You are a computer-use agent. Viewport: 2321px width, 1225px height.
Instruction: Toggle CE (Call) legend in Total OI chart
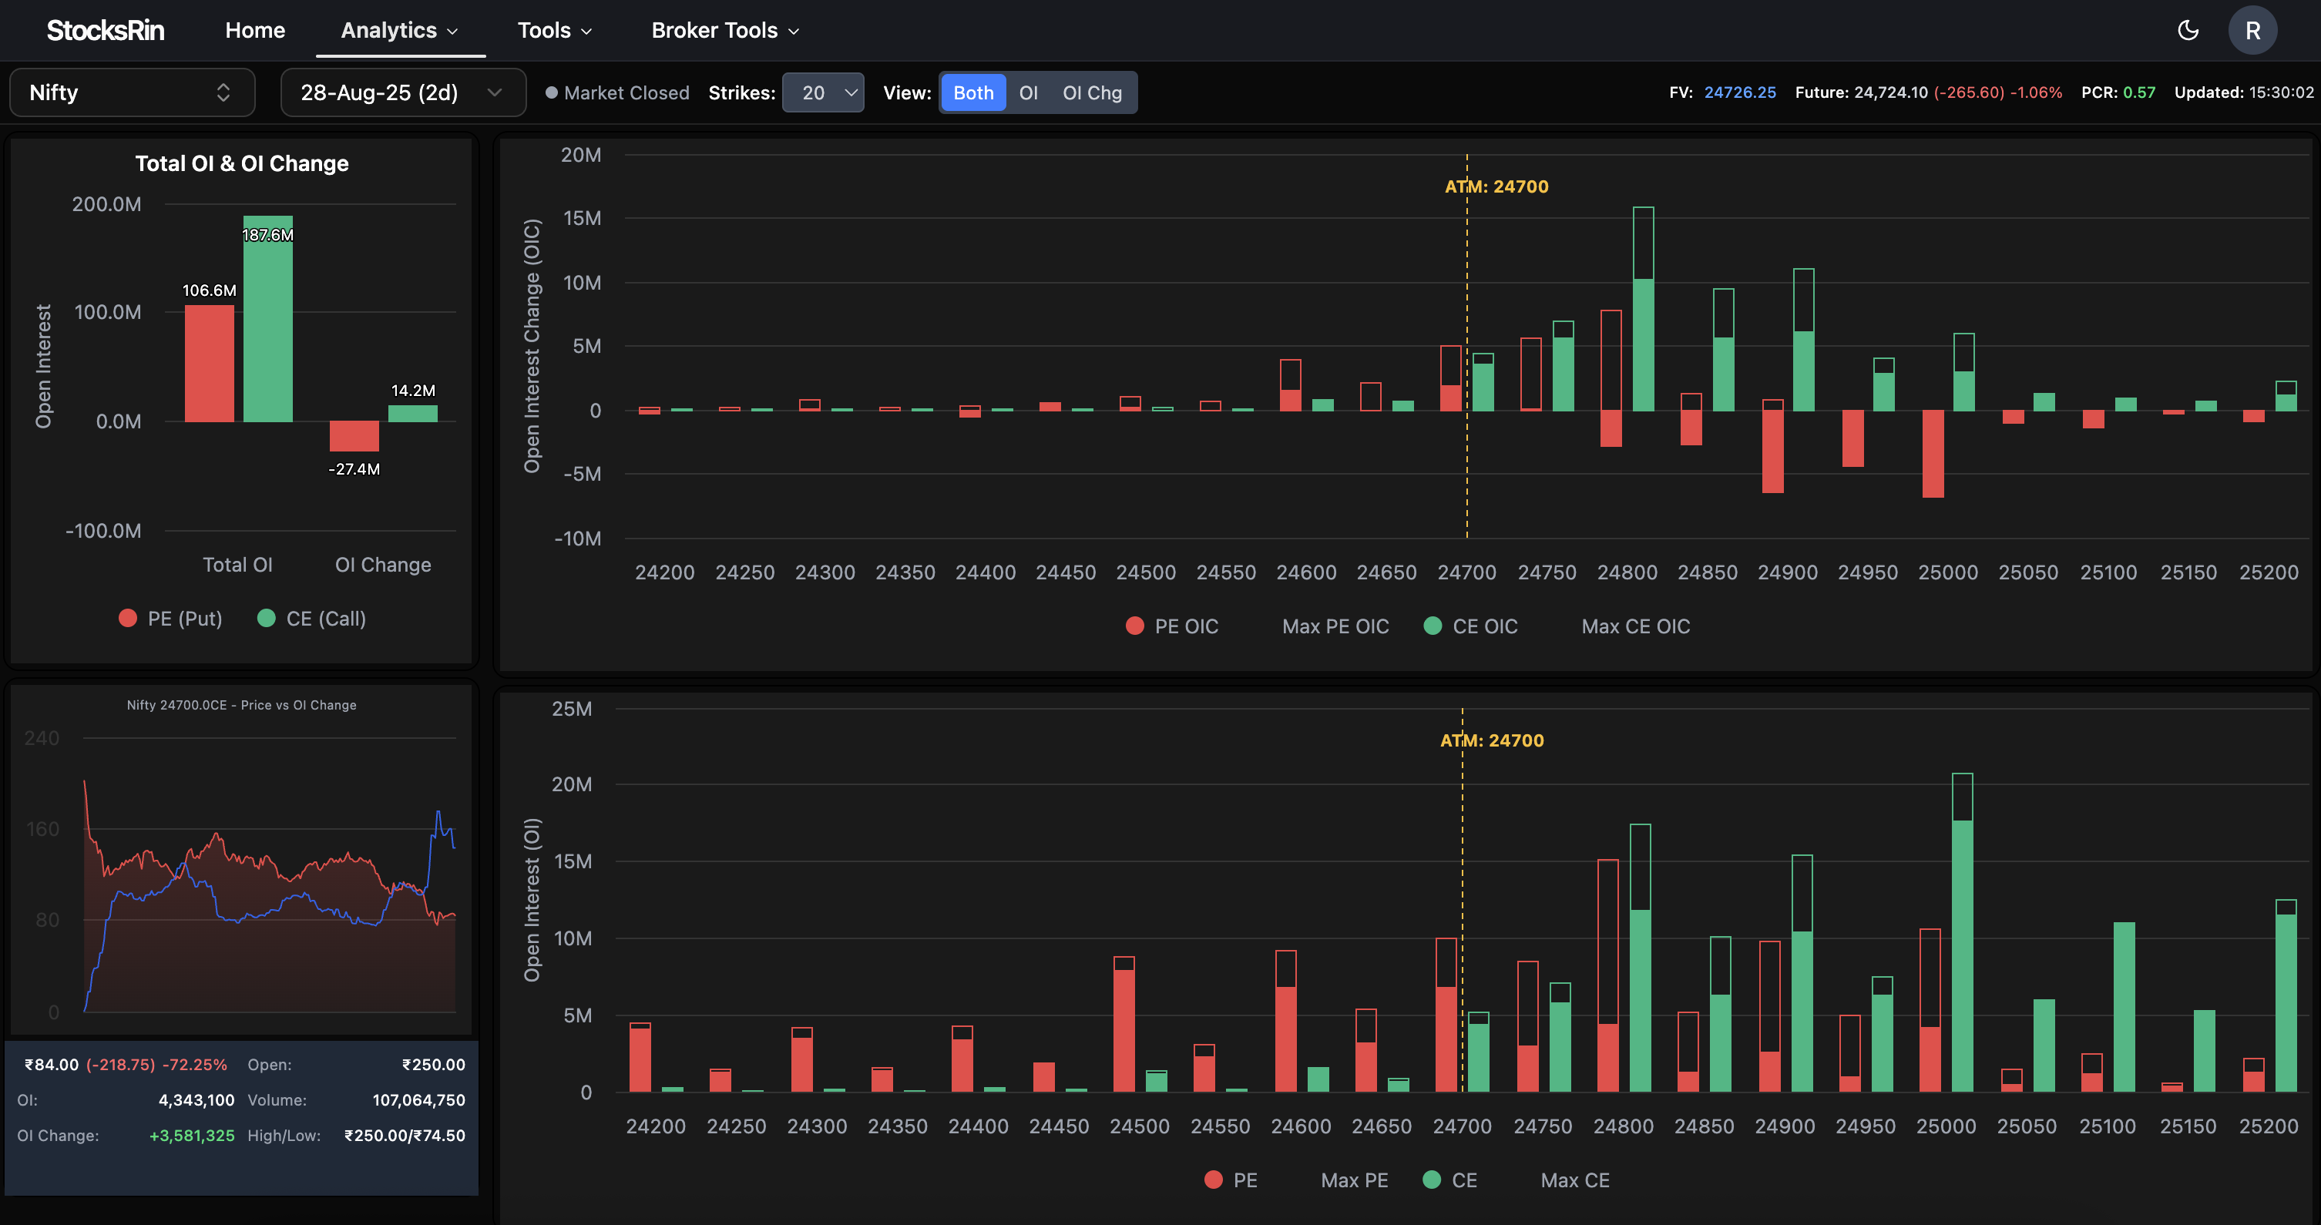click(312, 619)
